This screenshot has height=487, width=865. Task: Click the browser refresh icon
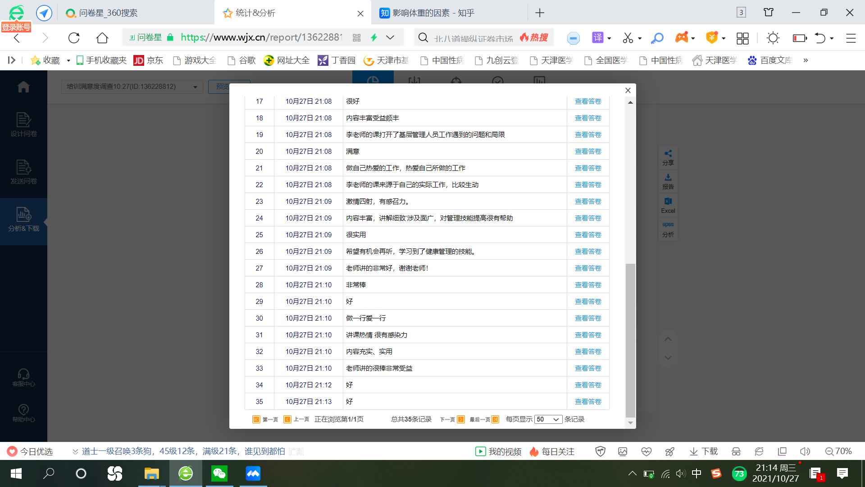(74, 38)
